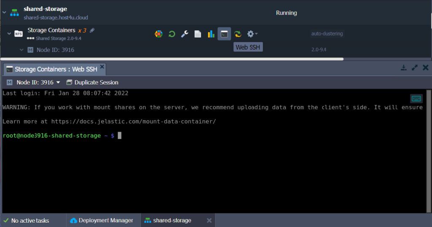Toggle the on-screen keyboard icon
432x227 pixels.
pos(416,99)
